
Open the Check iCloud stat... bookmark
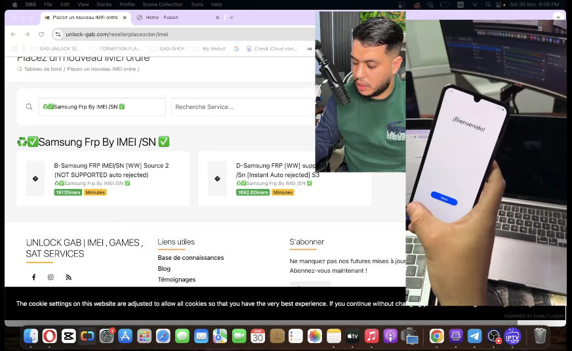coord(272,49)
